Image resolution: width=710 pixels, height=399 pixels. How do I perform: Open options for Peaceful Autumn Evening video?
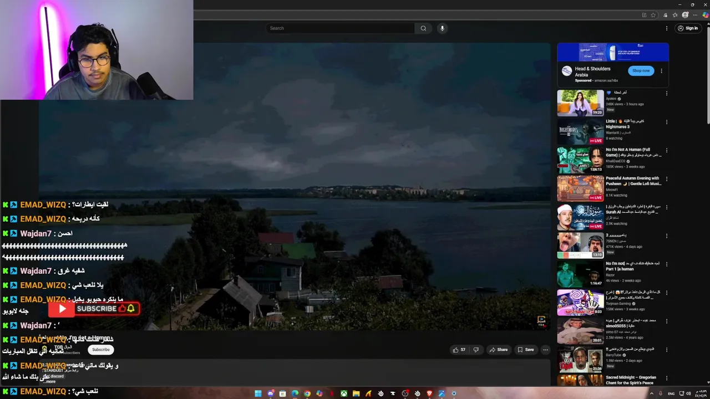click(667, 179)
